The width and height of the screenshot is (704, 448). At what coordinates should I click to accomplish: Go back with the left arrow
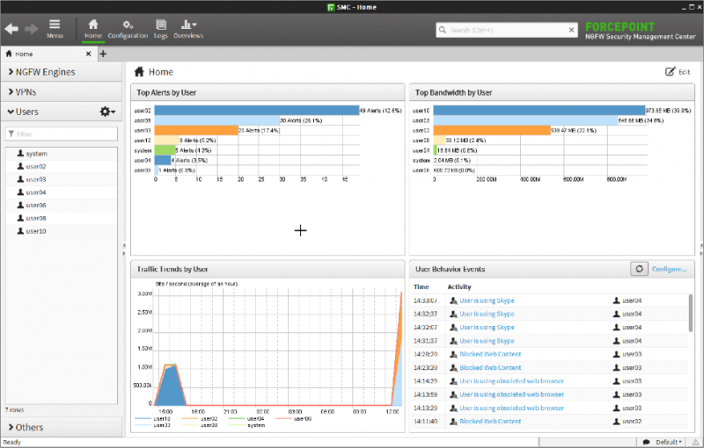pos(11,29)
